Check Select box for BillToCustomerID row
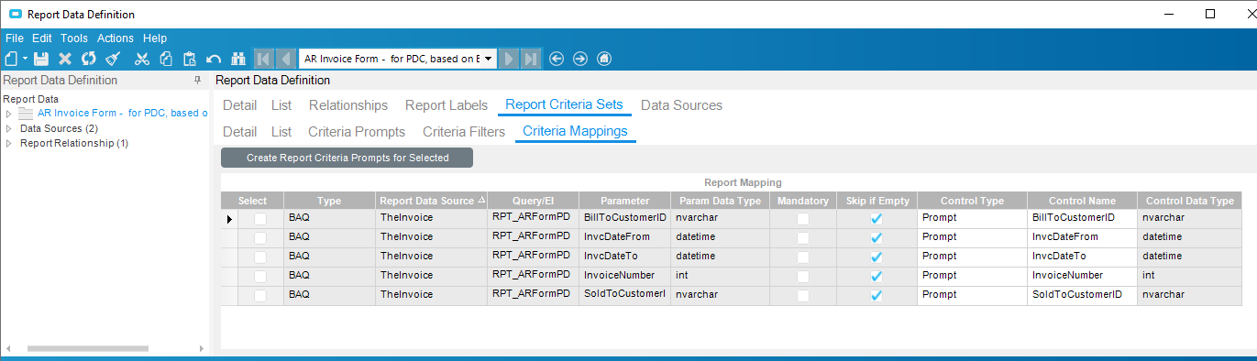This screenshot has width=1257, height=361. (260, 219)
